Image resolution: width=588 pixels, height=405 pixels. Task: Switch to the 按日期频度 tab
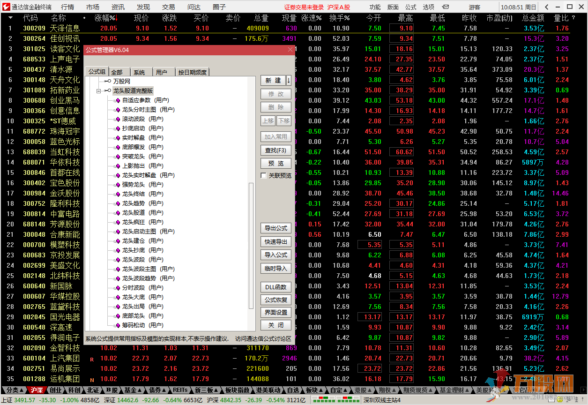point(193,72)
